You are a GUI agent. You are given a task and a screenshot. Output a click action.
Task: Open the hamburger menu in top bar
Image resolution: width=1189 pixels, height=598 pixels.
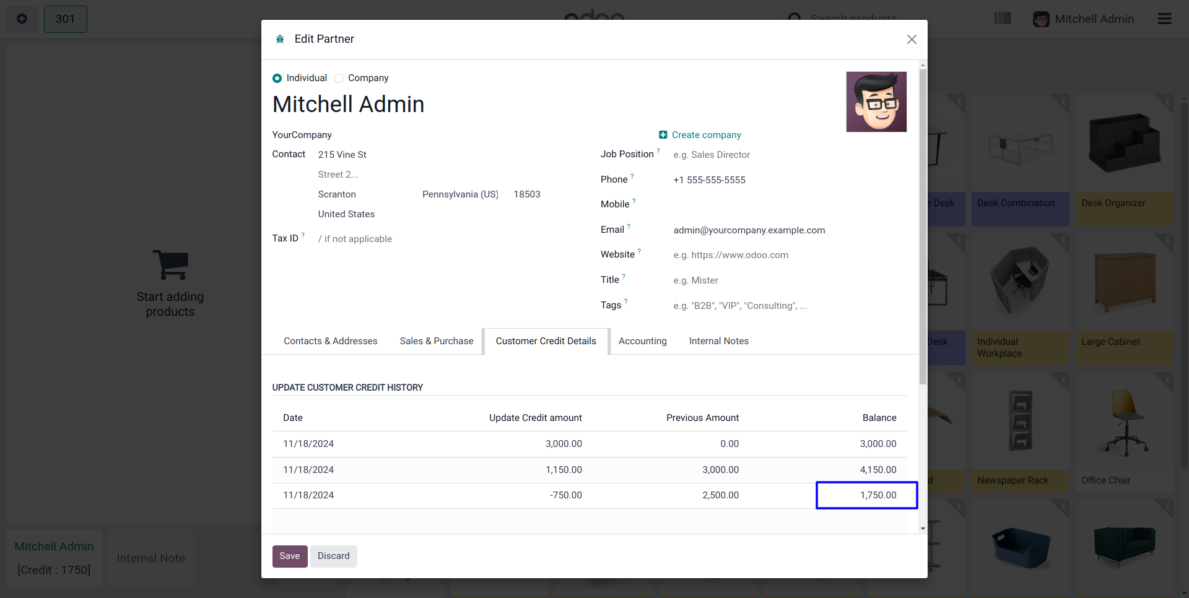coord(1164,19)
